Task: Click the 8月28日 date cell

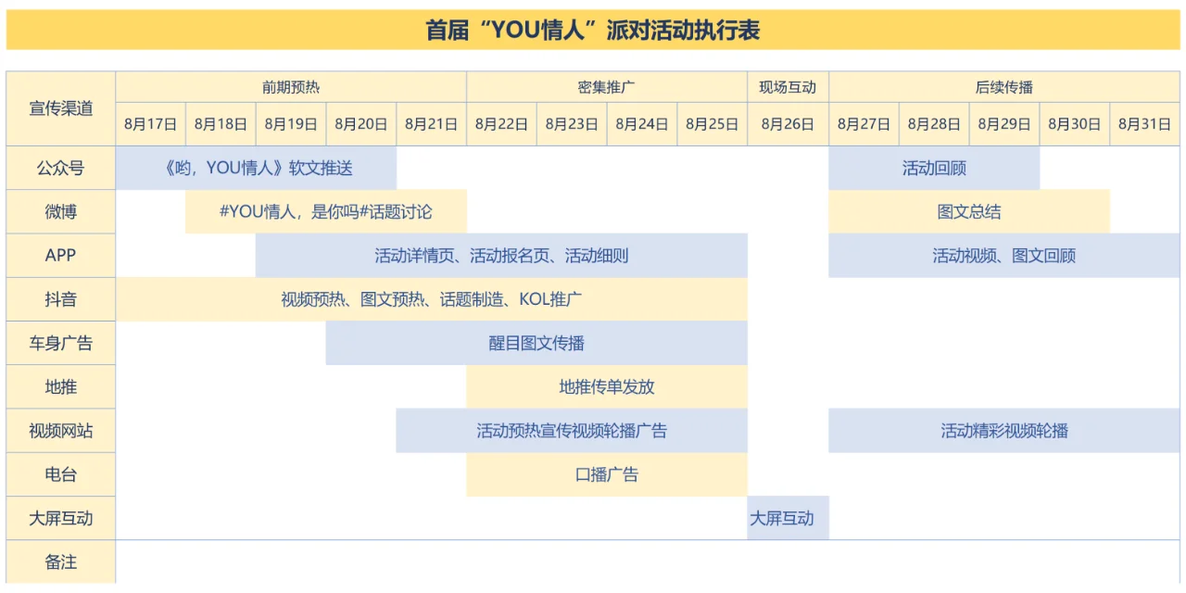Action: coord(934,124)
